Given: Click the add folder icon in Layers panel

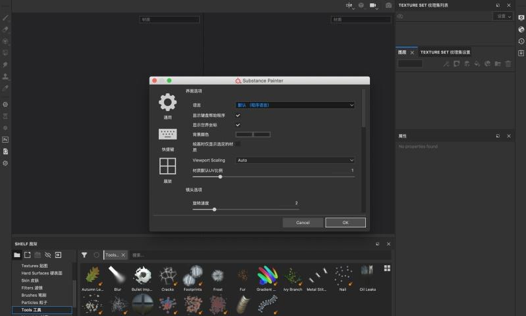Looking at the screenshot, I should (498, 63).
